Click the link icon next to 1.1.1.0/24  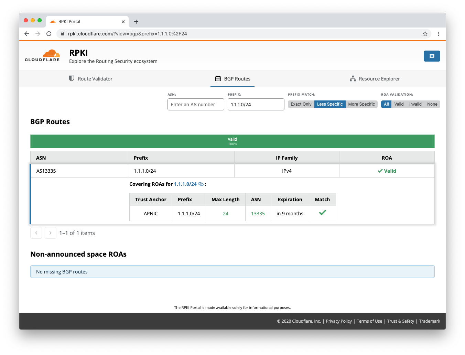pos(201,184)
